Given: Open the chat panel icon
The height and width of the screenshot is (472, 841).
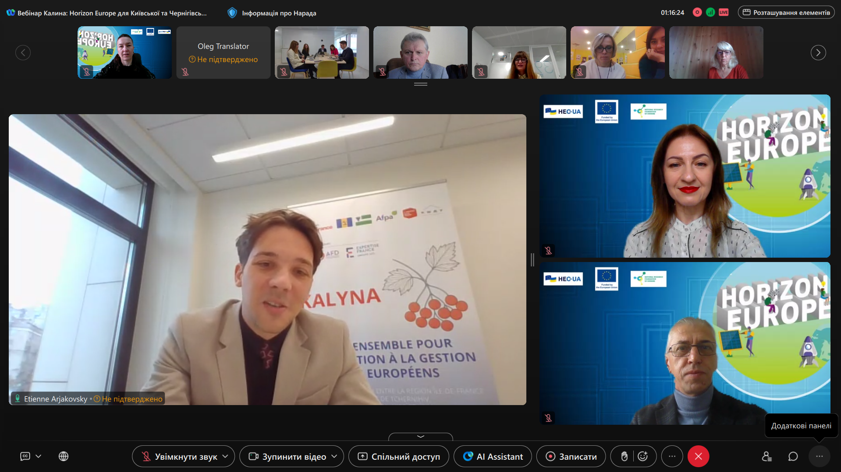Looking at the screenshot, I should point(793,456).
